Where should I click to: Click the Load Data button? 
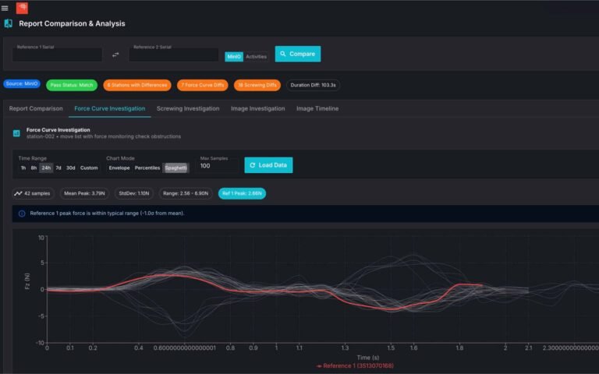268,165
